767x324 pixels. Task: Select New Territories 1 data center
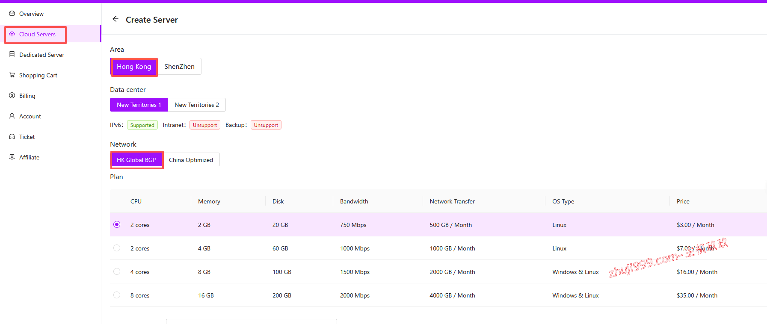pyautogui.click(x=139, y=105)
